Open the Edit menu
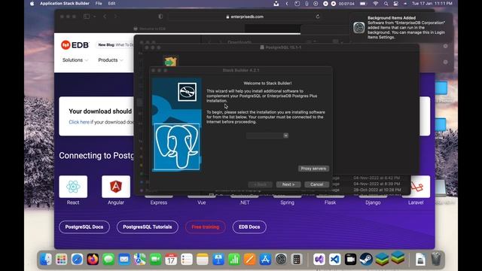 click(x=111, y=4)
